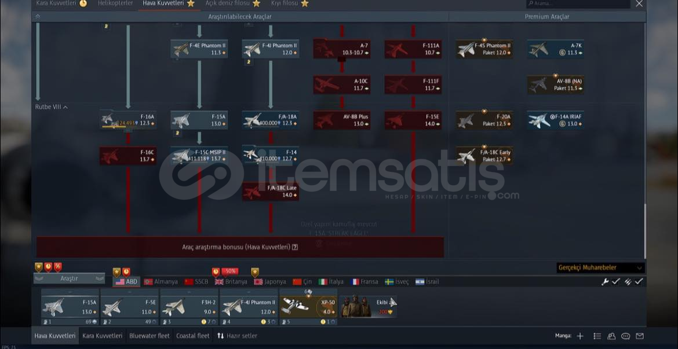Open the contacts list icon next to the plus
Image resolution: width=678 pixels, height=349 pixels.
click(x=597, y=336)
